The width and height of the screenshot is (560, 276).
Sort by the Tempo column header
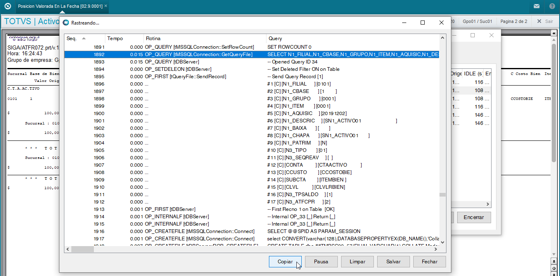pos(124,38)
